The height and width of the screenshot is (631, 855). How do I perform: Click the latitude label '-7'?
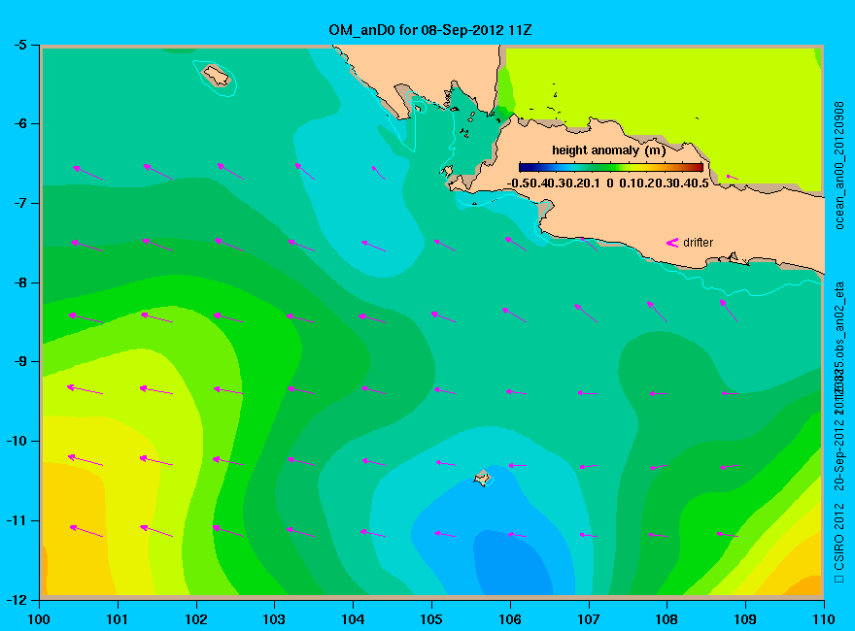point(20,203)
